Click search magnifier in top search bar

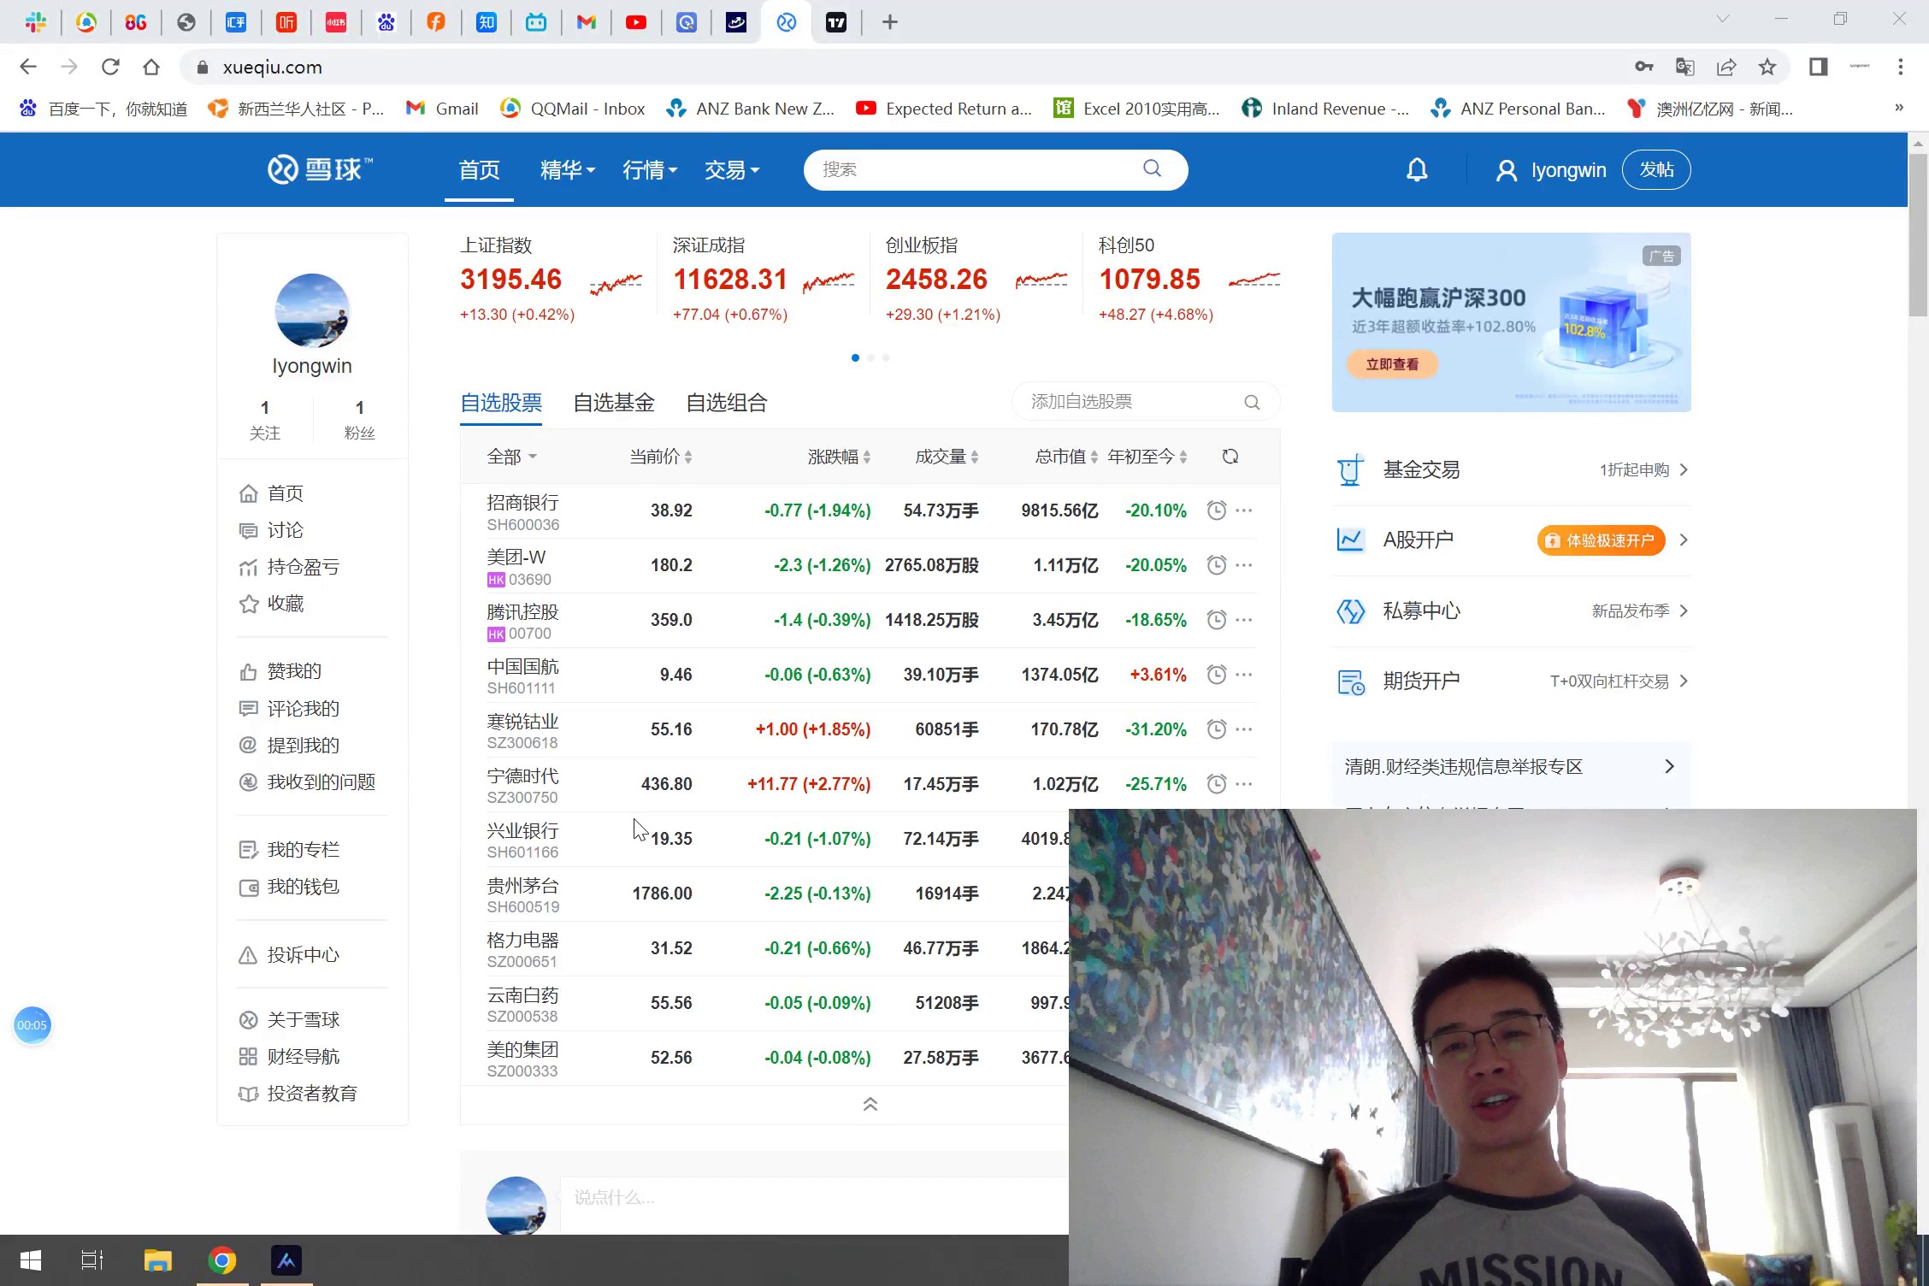click(1152, 168)
